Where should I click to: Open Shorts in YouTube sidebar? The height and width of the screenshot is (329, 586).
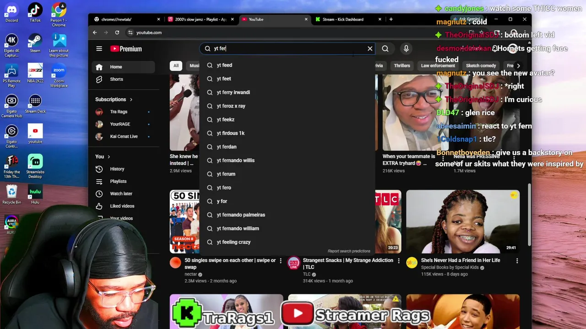click(123, 79)
